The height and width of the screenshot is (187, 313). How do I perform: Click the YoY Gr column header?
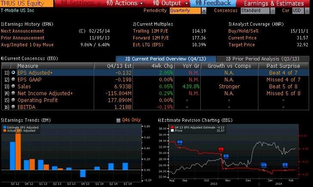point(187,66)
